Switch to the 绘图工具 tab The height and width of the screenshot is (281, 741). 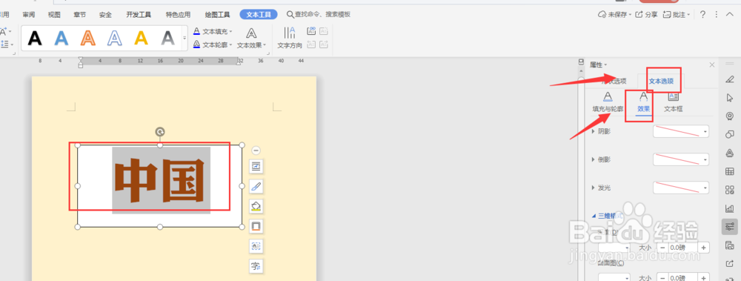218,15
